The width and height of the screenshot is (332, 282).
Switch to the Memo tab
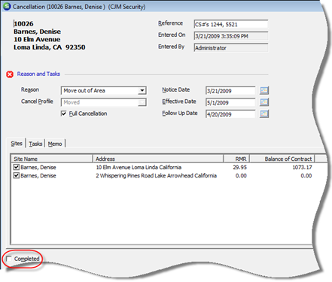point(55,144)
